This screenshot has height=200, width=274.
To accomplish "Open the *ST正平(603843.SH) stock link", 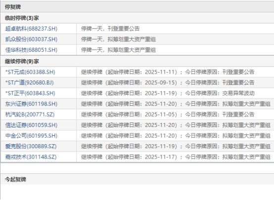I will [x=30, y=93].
